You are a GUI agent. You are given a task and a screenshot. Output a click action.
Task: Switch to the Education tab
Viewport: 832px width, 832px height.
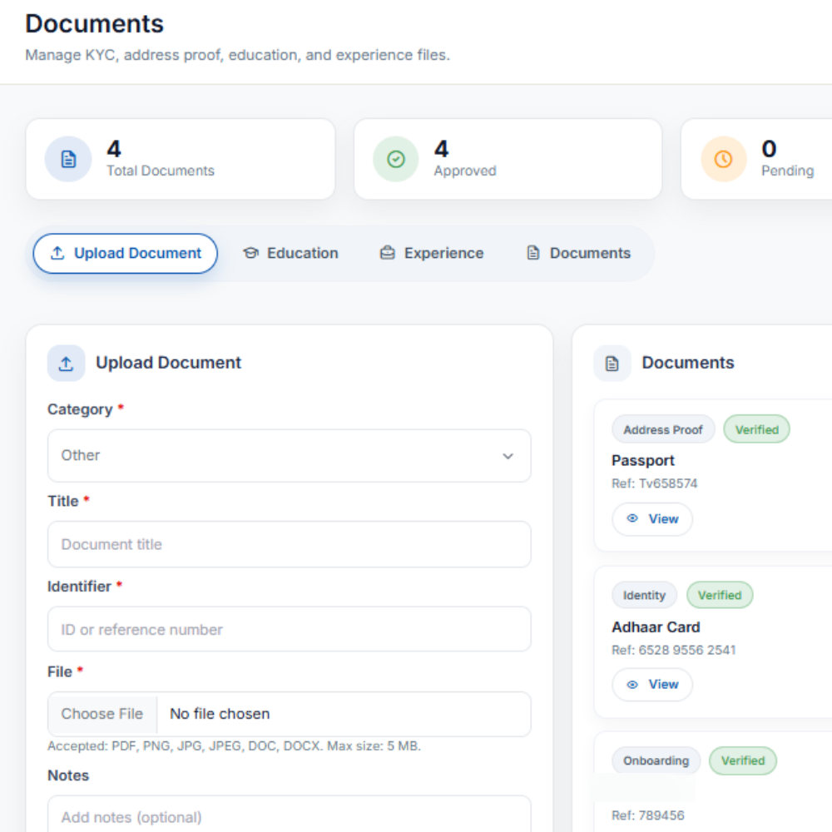[x=290, y=254]
